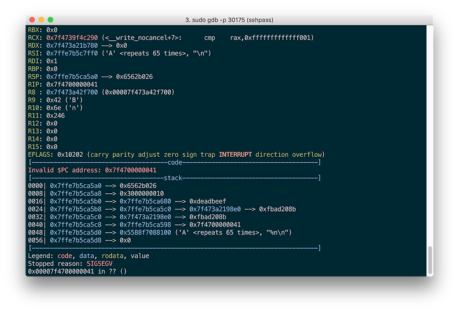Click the terminal scrollbar thumb
The image size is (459, 313).
click(430, 260)
